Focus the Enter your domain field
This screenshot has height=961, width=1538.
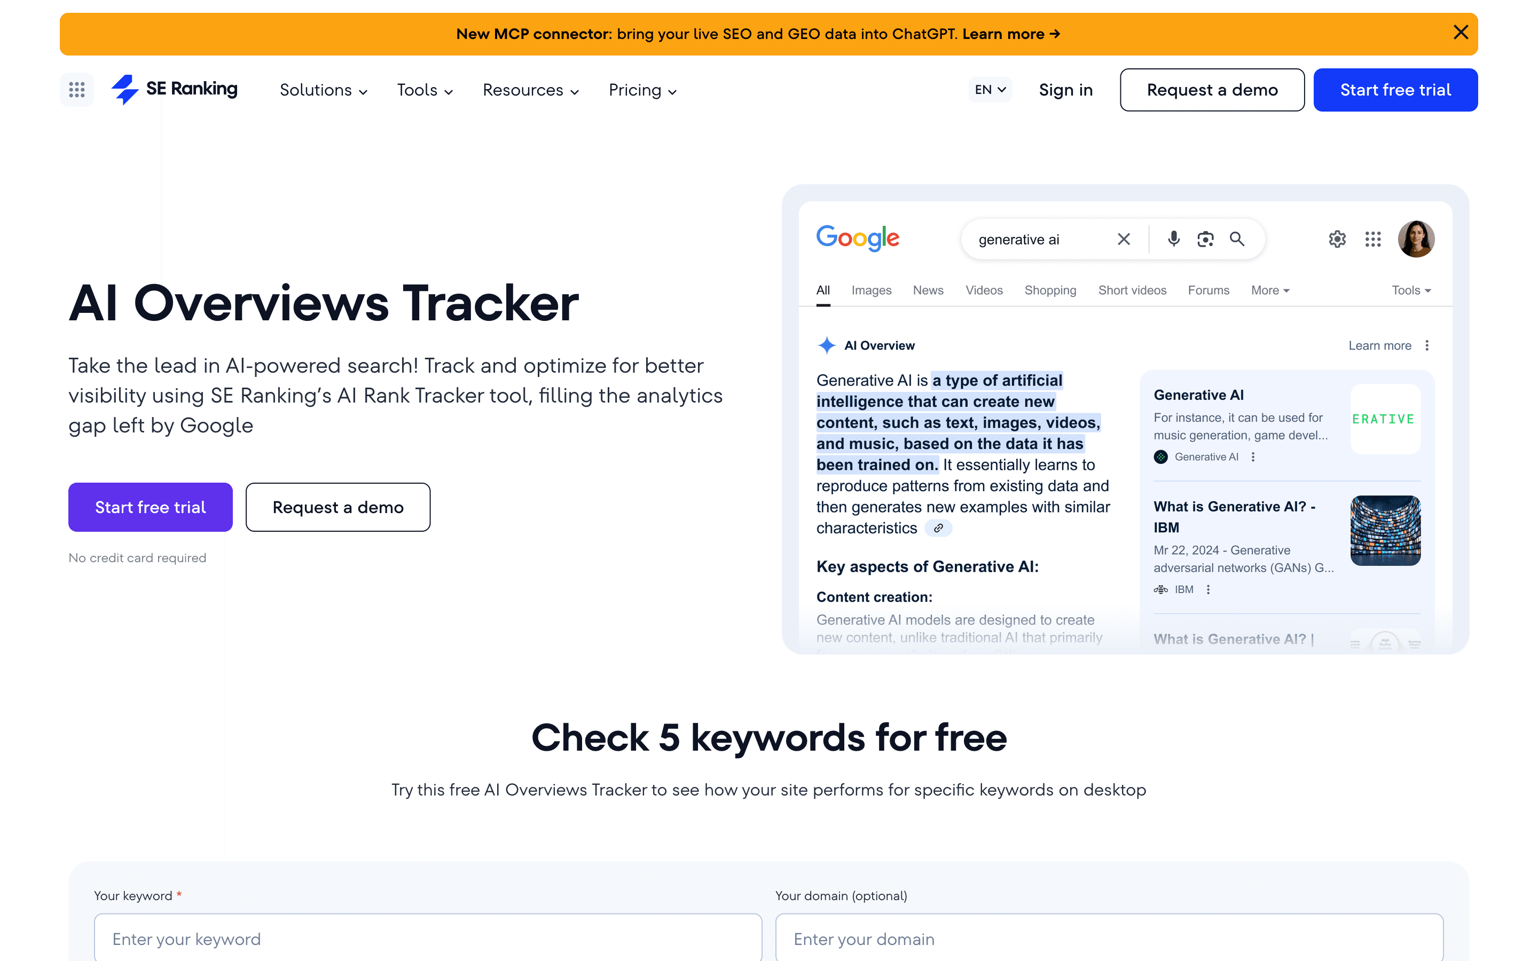tap(1109, 939)
